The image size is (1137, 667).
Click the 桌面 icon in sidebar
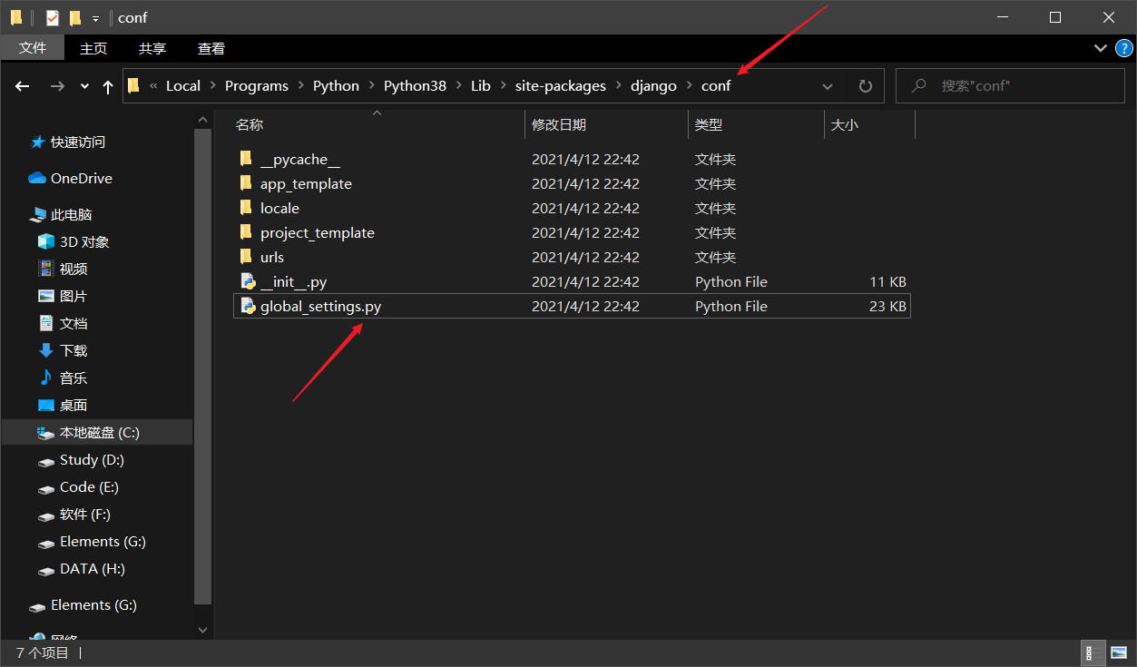[x=46, y=405]
